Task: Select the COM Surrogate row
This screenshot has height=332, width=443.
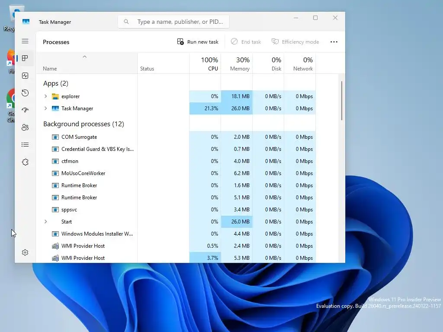Action: tap(176, 137)
